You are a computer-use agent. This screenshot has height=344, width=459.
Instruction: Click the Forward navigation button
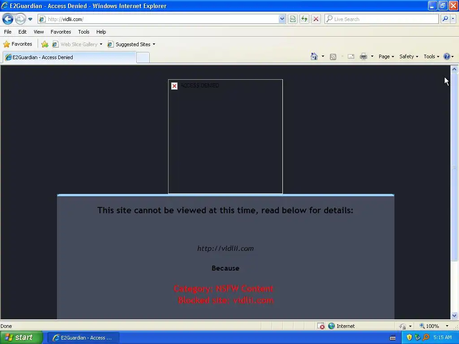20,19
